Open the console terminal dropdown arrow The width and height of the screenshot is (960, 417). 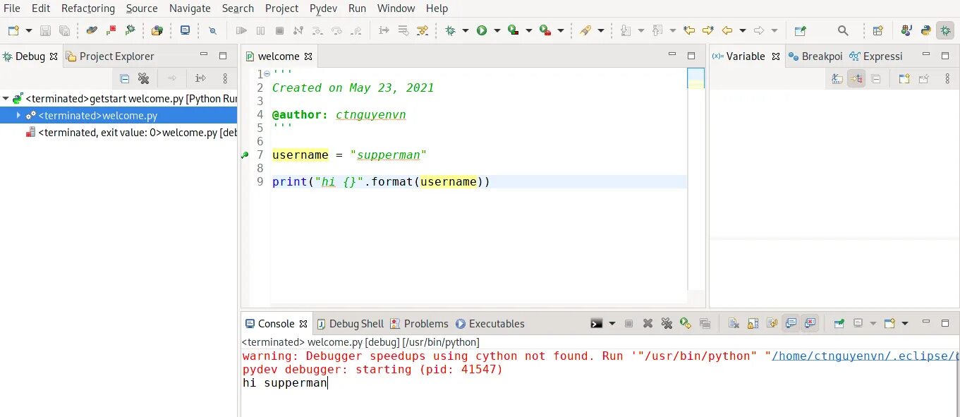click(612, 324)
